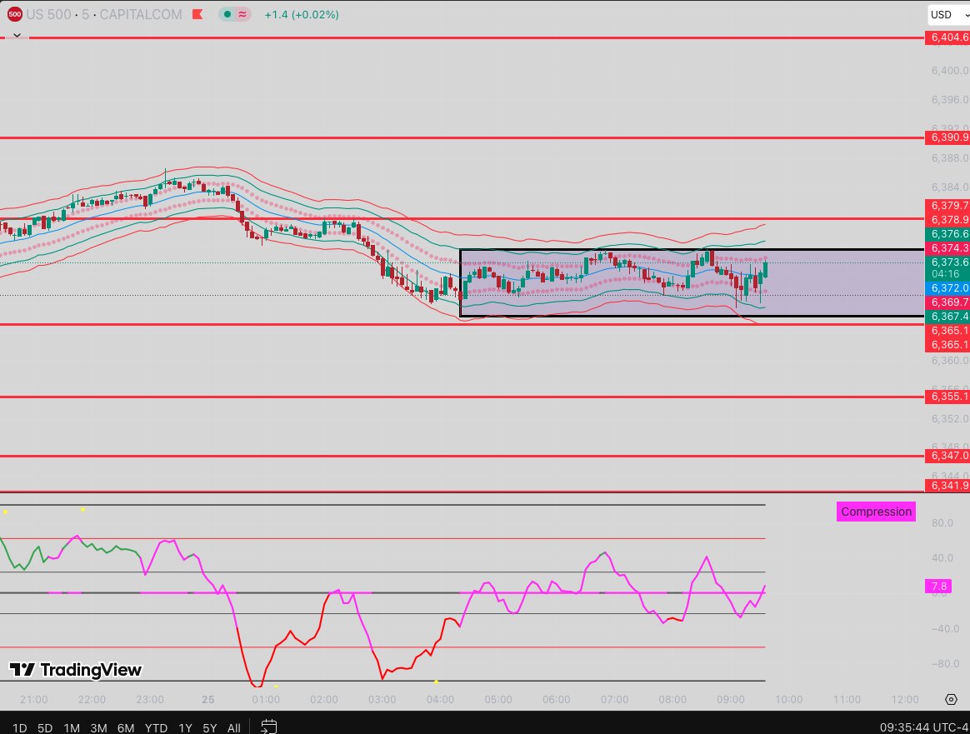This screenshot has height=734, width=970.
Task: Click the 6,390.9 price line label
Action: (947, 137)
